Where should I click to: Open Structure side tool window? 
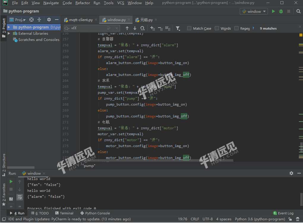(x=4, y=165)
